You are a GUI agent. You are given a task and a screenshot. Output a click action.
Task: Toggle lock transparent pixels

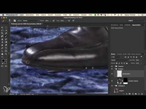[117, 63]
